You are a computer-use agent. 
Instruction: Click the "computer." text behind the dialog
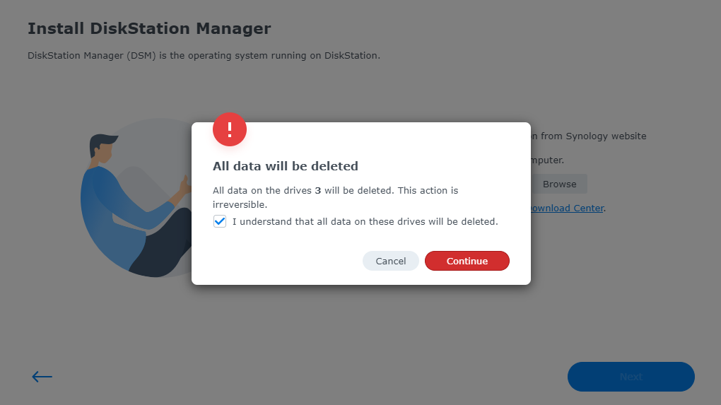[546, 160]
